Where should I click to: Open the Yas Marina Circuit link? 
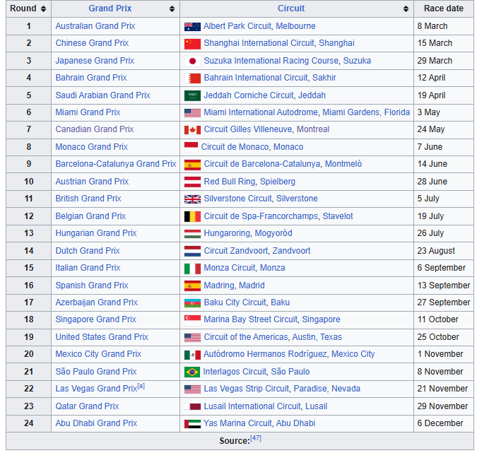[237, 423]
